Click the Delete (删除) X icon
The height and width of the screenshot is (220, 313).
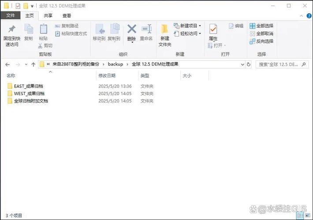tap(132, 29)
